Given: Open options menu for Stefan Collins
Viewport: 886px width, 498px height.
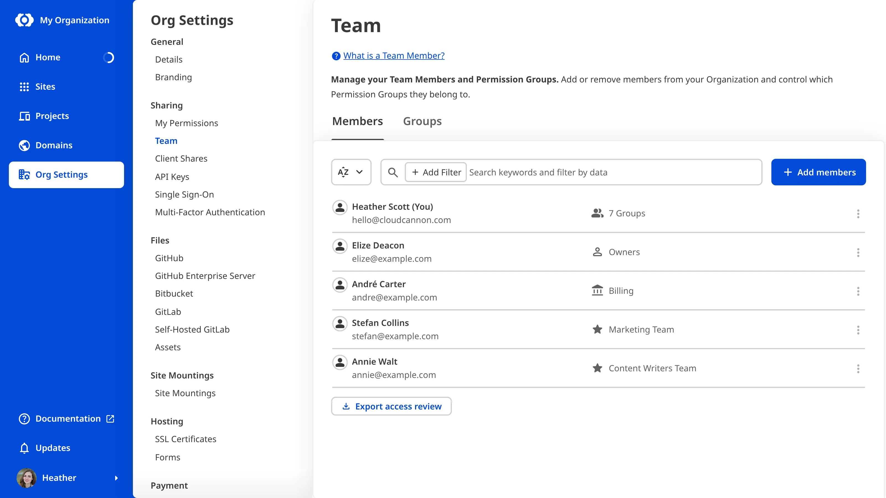Looking at the screenshot, I should pos(858,330).
